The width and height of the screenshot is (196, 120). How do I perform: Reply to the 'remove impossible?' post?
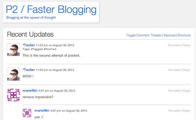pos(186,91)
